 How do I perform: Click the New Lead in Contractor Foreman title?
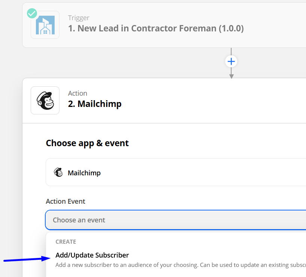point(156,28)
